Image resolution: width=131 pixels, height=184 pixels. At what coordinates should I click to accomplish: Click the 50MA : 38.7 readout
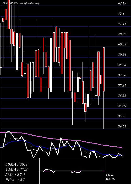[17, 164]
